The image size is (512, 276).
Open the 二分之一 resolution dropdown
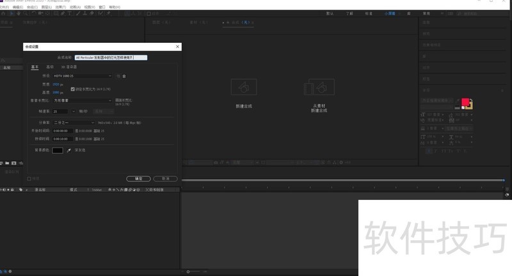pyautogui.click(x=74, y=123)
